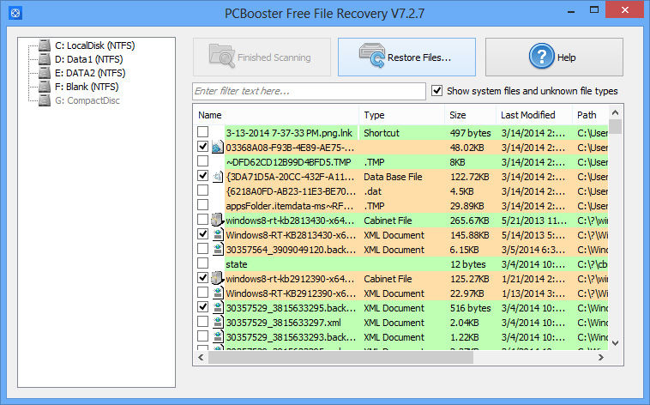Check the 3-13-2014 7-37-33 PM.png.lnk file
The image size is (650, 405).
tap(202, 132)
